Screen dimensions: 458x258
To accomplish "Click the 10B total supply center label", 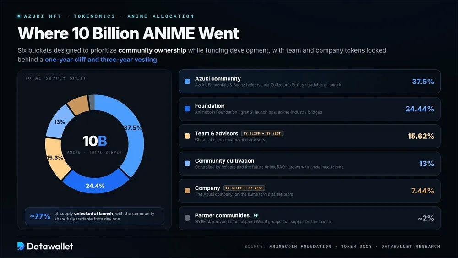I will (95, 141).
